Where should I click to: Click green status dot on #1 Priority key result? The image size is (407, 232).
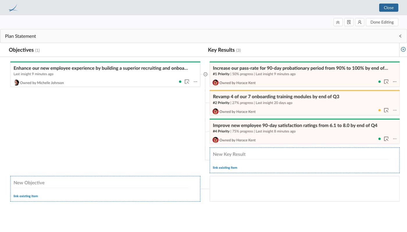click(x=379, y=82)
